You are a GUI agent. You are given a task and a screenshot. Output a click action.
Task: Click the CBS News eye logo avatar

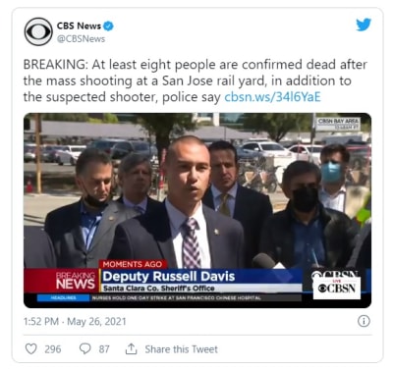point(38,31)
